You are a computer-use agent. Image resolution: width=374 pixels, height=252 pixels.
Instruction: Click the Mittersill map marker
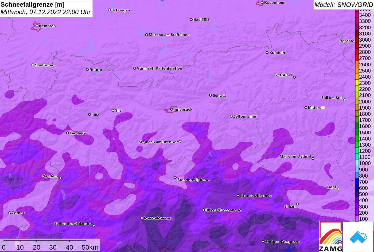[x=306, y=107]
